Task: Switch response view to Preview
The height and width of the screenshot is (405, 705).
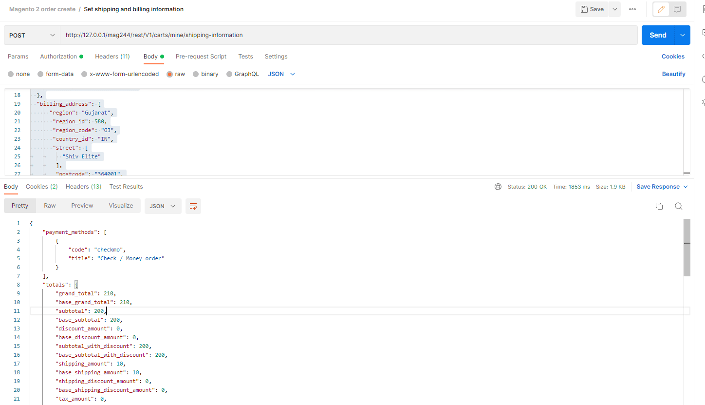Action: click(82, 206)
